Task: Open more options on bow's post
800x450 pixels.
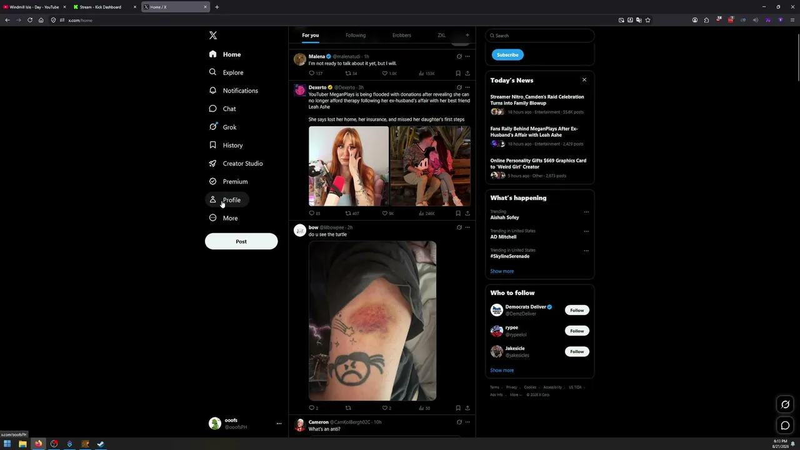Action: [x=467, y=227]
